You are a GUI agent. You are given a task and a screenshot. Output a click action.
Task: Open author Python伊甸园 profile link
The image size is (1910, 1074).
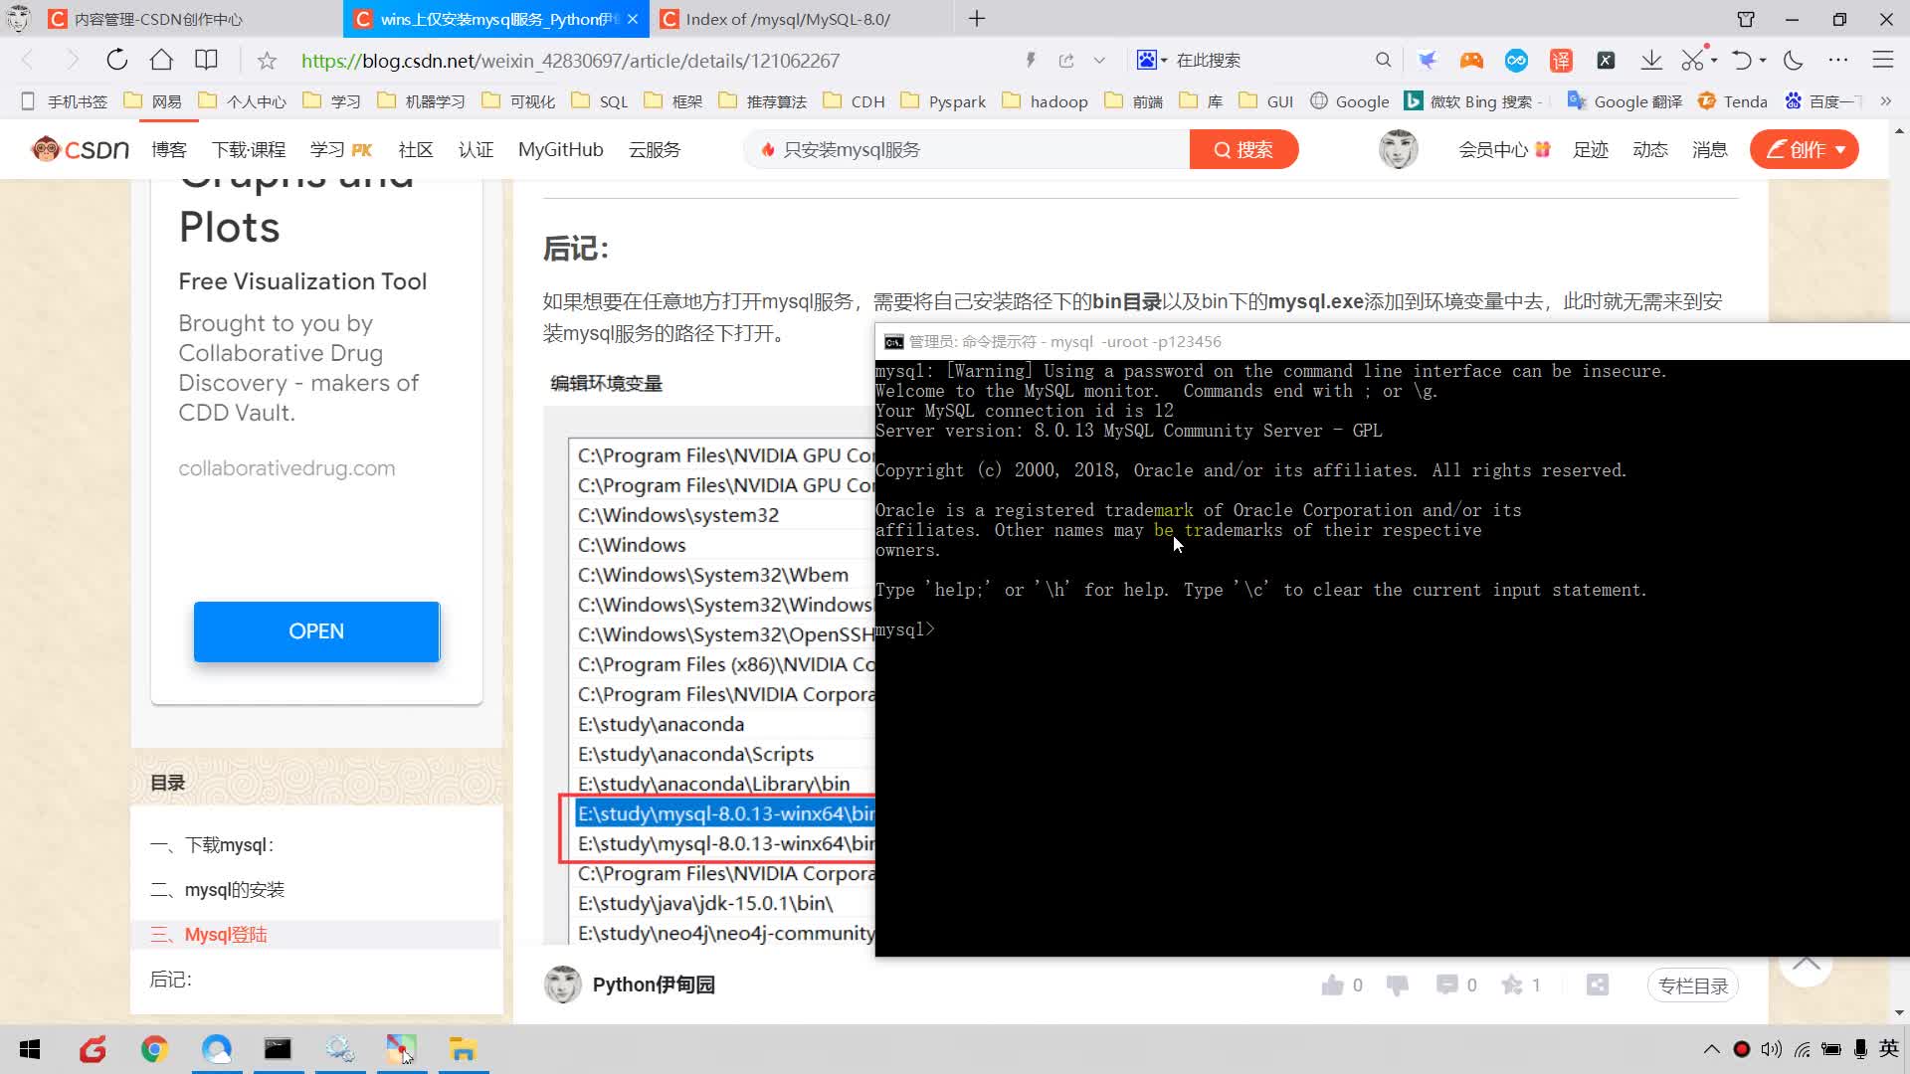tap(654, 984)
